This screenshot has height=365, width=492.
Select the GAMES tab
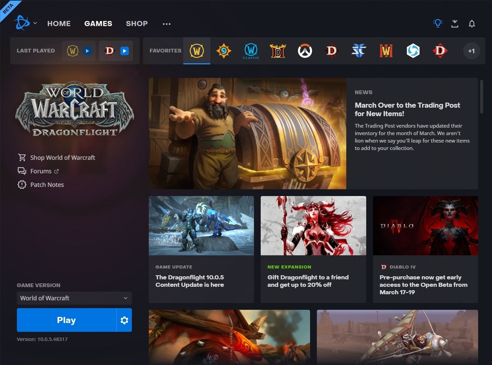point(98,23)
